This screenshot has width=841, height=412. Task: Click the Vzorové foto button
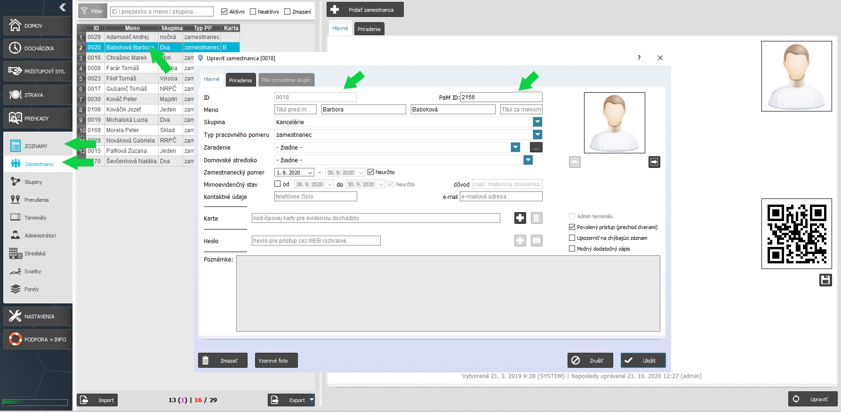pyautogui.click(x=276, y=360)
